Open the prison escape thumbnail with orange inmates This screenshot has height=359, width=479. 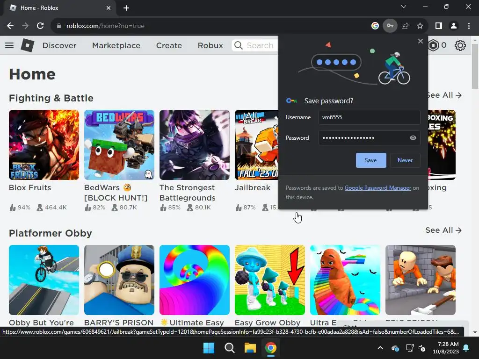click(x=421, y=280)
